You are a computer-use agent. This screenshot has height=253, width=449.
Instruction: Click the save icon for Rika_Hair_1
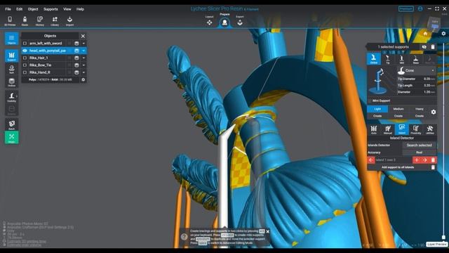pyautogui.click(x=76, y=58)
